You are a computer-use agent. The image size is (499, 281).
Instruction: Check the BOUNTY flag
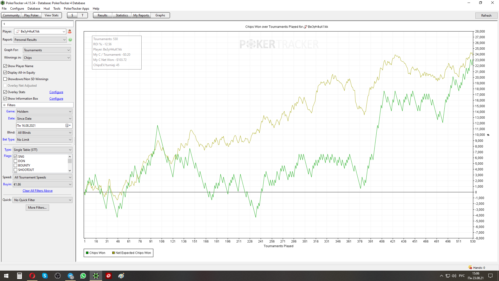(x=16, y=165)
